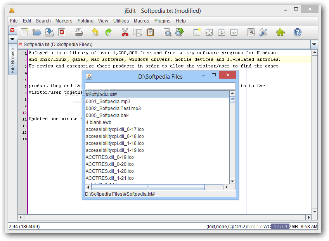Click the Cut scissors icon
The height and width of the screenshot is (241, 329).
pos(125,32)
